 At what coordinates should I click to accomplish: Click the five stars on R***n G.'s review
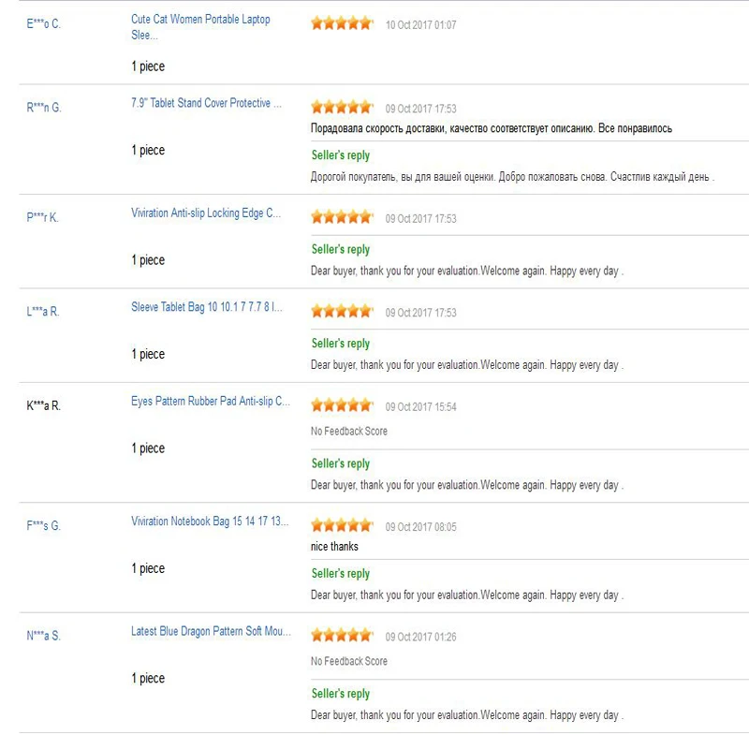tap(342, 108)
